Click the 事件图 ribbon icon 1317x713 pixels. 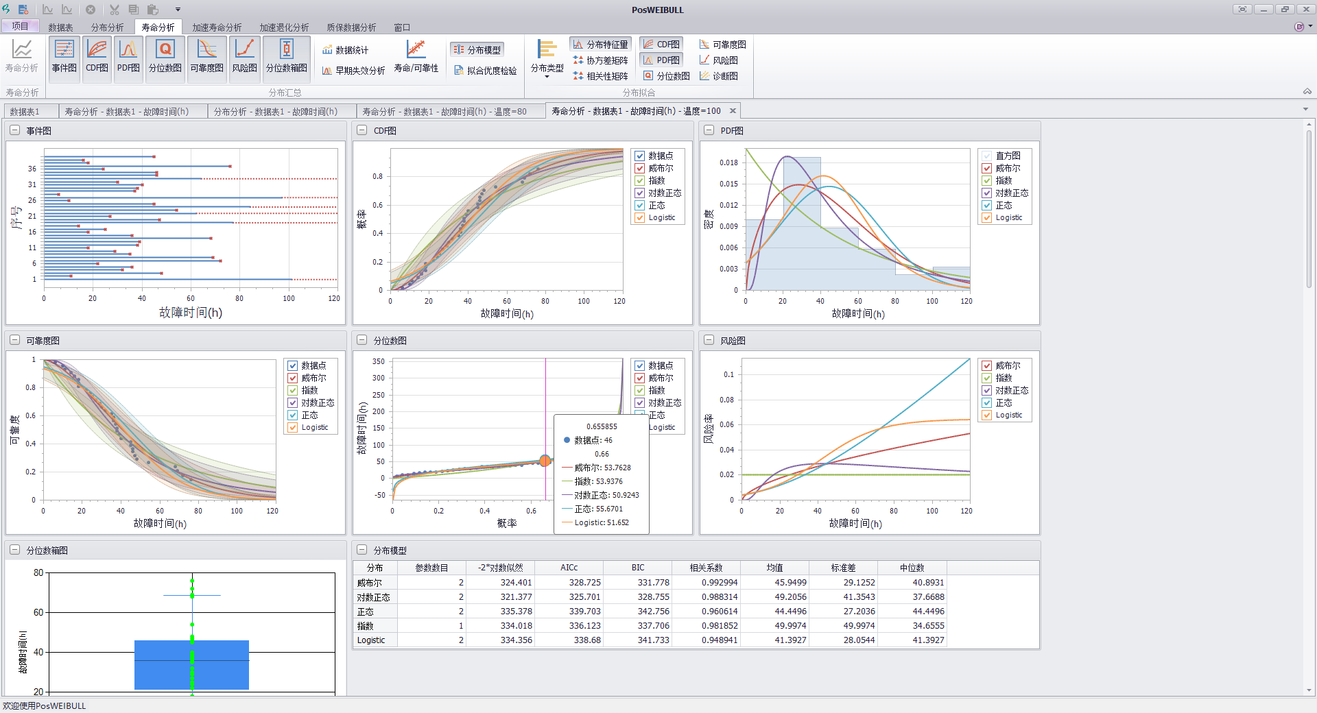coord(64,58)
